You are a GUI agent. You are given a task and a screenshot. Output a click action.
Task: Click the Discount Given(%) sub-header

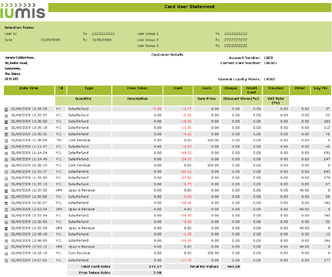[x=241, y=101]
